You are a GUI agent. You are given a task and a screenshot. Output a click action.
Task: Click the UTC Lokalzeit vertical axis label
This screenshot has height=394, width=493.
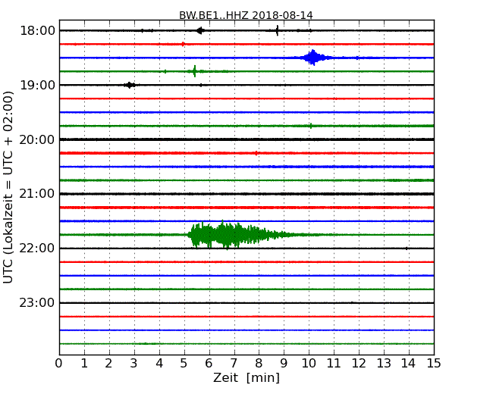[x=8, y=187]
